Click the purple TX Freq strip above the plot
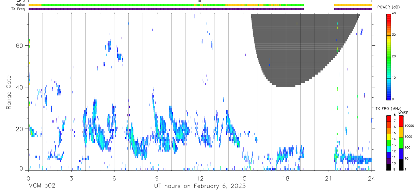Viewport: 418px width, 193px height. click(166, 9)
